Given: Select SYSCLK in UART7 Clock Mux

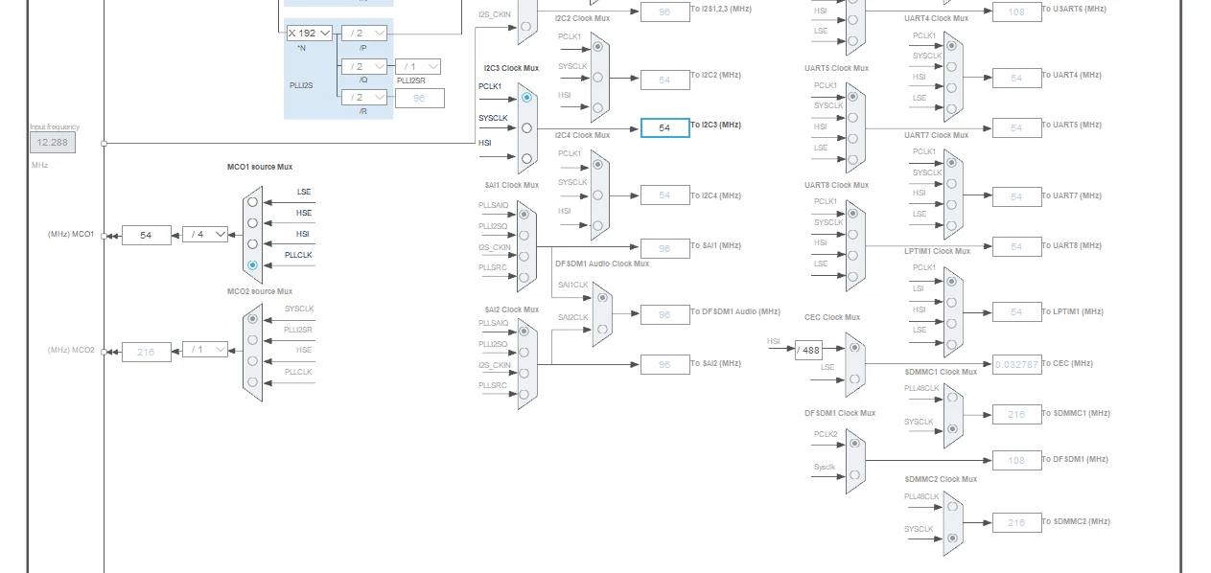Looking at the screenshot, I should pos(951,184).
